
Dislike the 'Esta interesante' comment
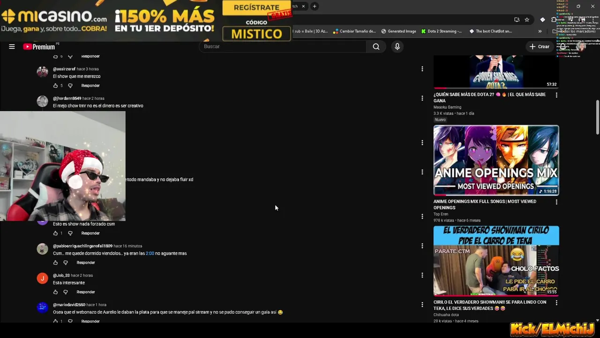point(66,292)
